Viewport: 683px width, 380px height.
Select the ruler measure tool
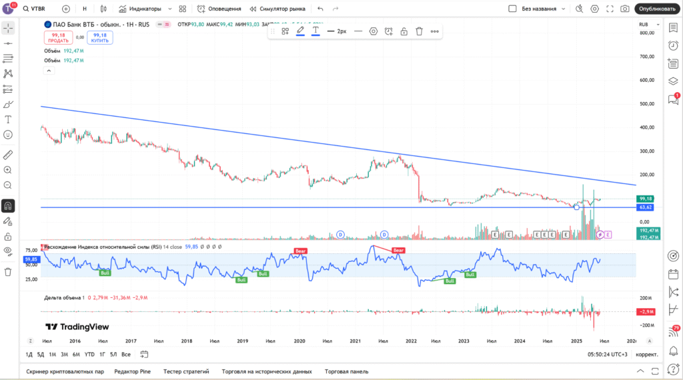click(8, 155)
